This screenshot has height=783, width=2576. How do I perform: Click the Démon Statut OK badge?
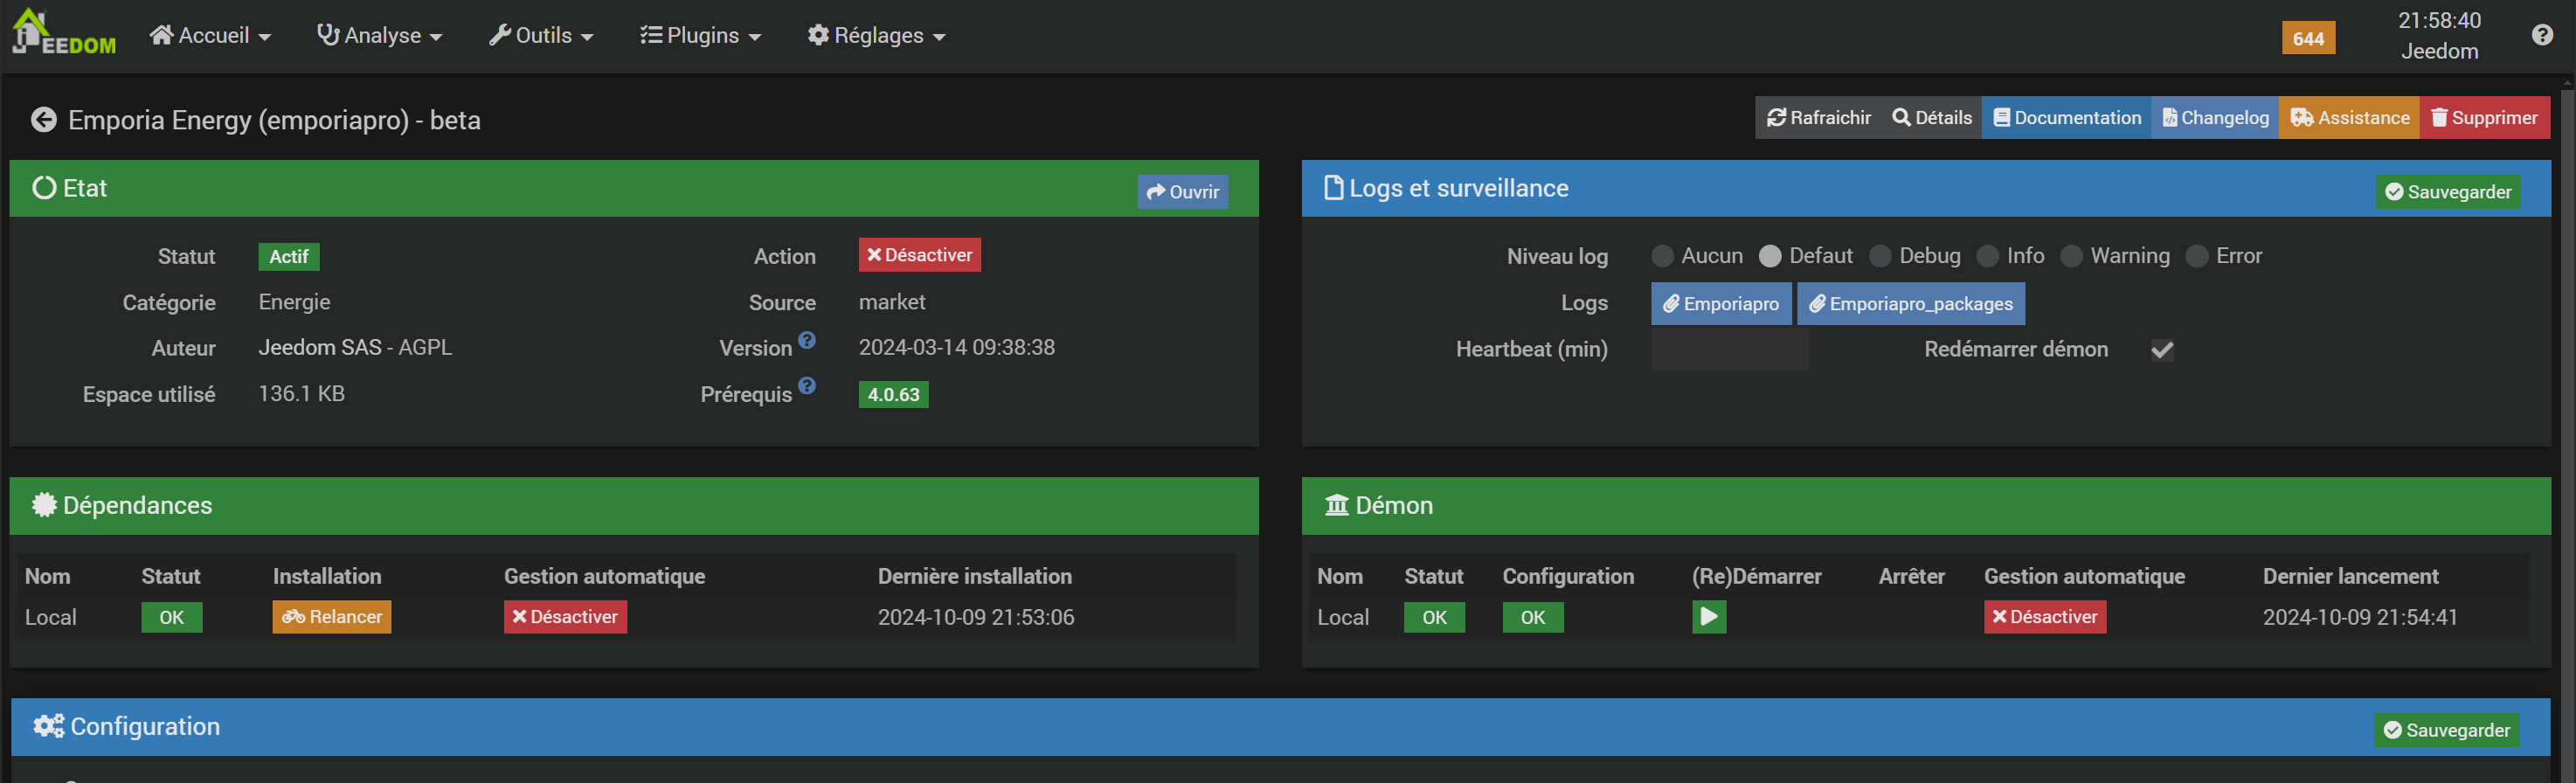pyautogui.click(x=1434, y=618)
